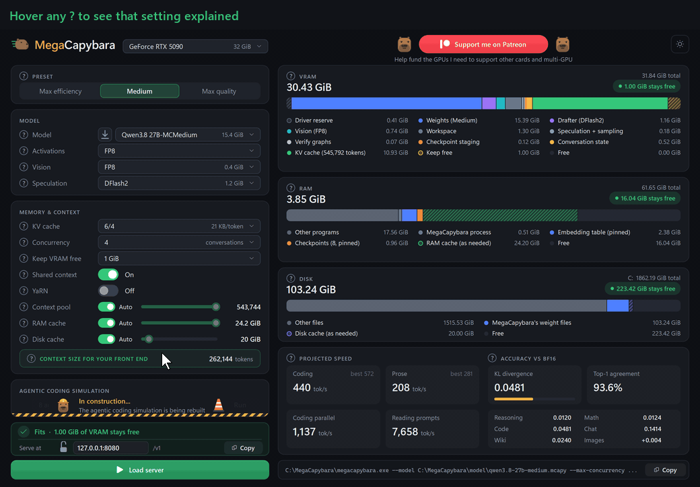Click the help icon beside Disk cache
Image resolution: width=700 pixels, height=487 pixels.
(24, 339)
